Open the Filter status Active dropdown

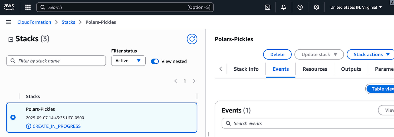pos(128,61)
